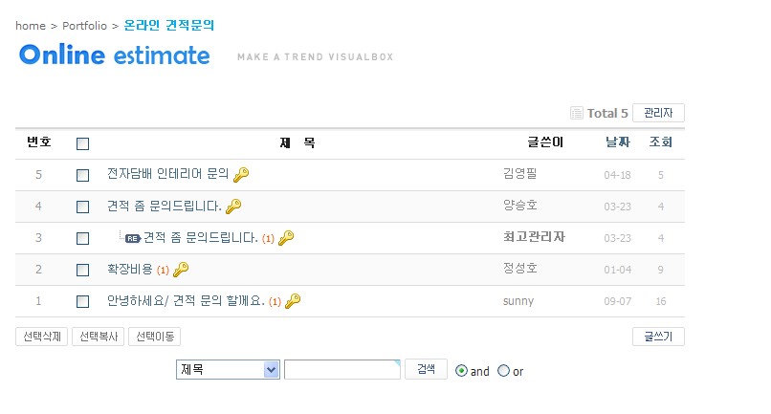771x414 pixels.
Task: Go to Portfolio in the breadcrumb
Action: 84,26
